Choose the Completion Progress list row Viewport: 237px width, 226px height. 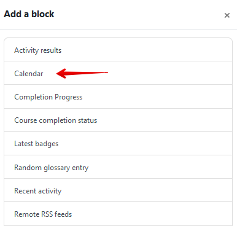pos(118,96)
